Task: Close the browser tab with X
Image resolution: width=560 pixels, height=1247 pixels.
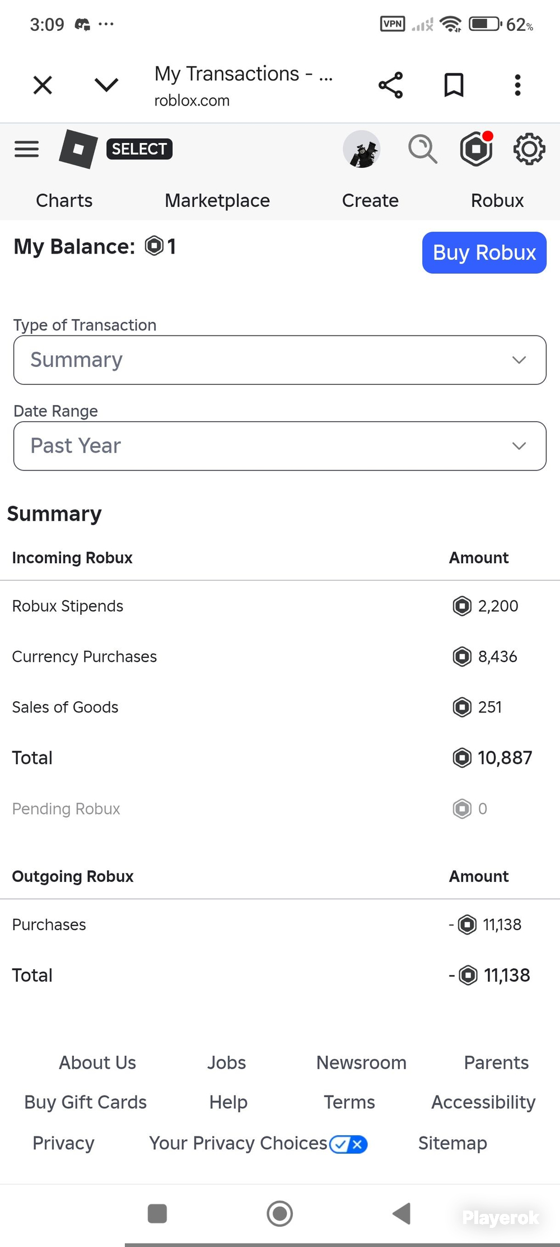Action: [43, 85]
